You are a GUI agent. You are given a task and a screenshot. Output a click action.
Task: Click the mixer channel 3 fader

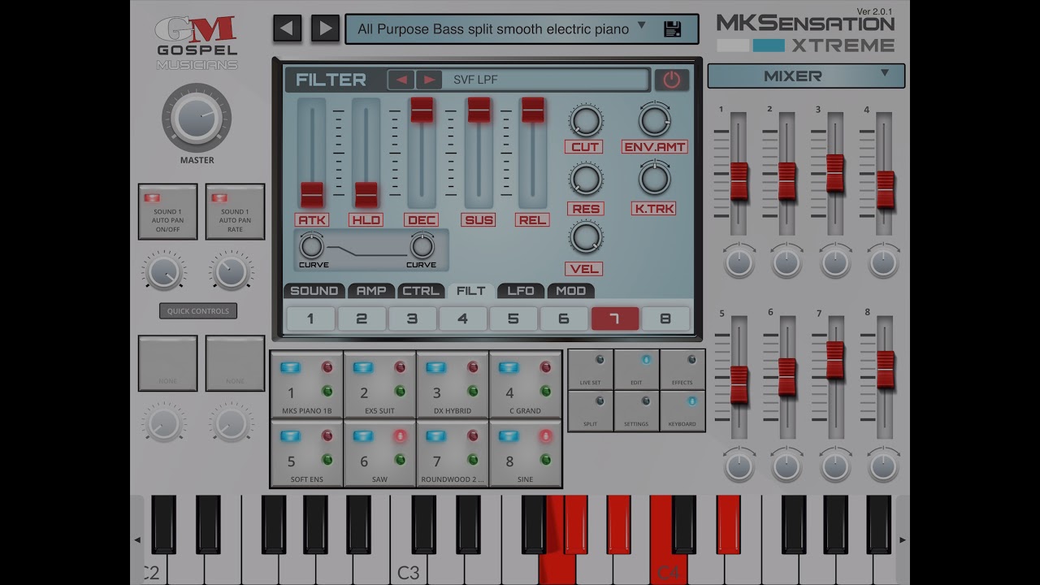[835, 173]
